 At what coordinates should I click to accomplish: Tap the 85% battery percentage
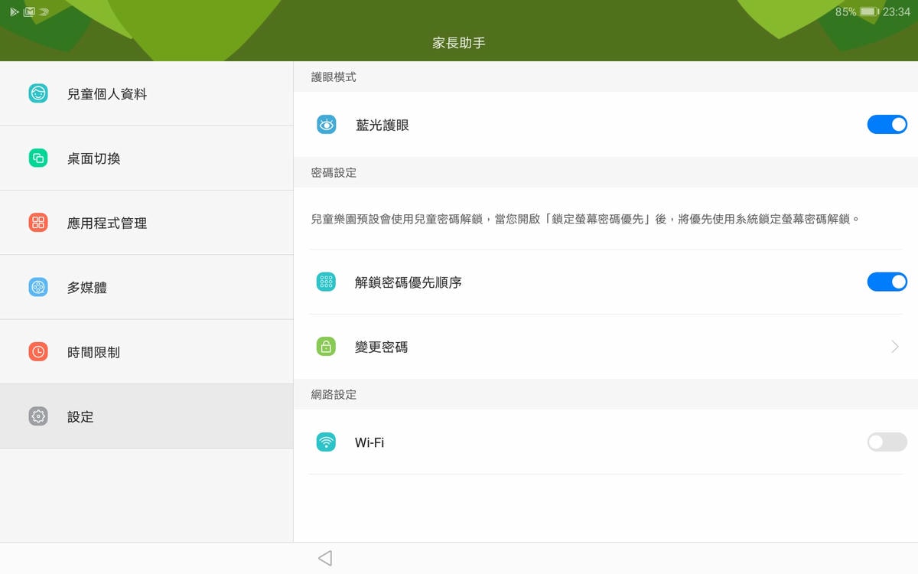pyautogui.click(x=845, y=12)
